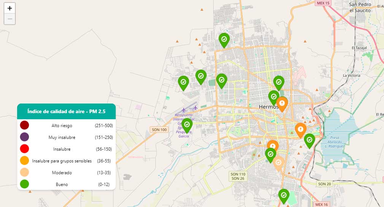Click the pale orange moderate-level marker
This screenshot has width=384, height=207.
[x=279, y=163]
